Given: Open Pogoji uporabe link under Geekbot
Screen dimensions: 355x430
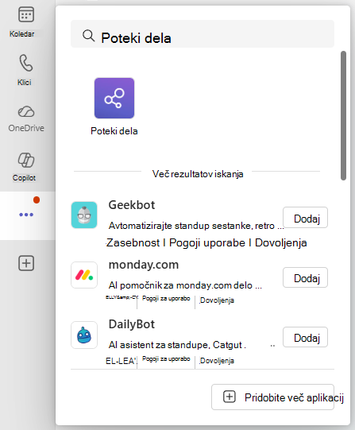Looking at the screenshot, I should [x=207, y=243].
